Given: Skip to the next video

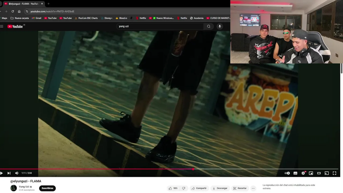Looking at the screenshot, I should [x=9, y=173].
